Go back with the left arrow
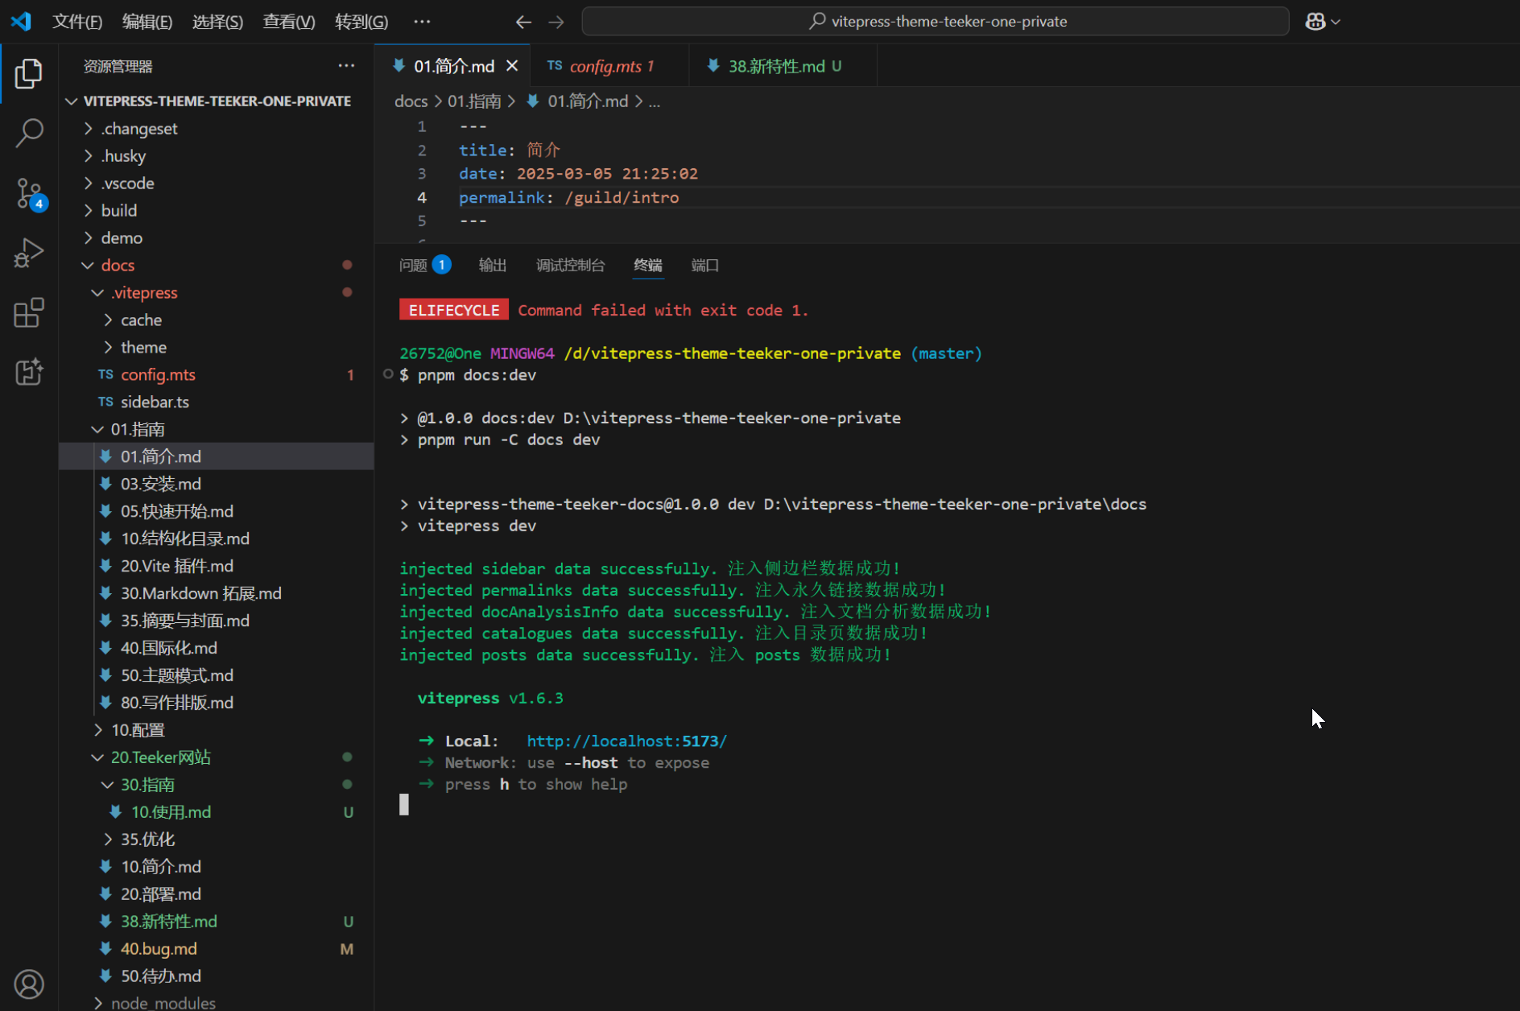The width and height of the screenshot is (1520, 1011). click(x=523, y=22)
